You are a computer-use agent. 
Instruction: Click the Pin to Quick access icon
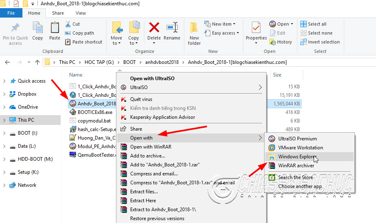(x=15, y=28)
